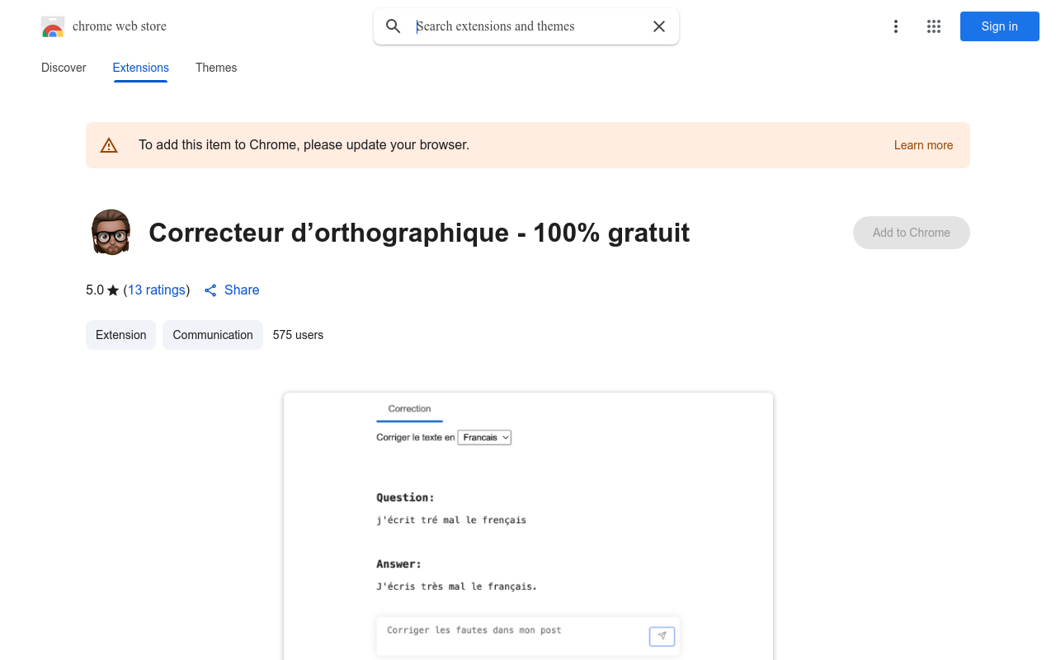This screenshot has height=660, width=1056.
Task: Click the Share icon next to ratings
Action: point(210,290)
